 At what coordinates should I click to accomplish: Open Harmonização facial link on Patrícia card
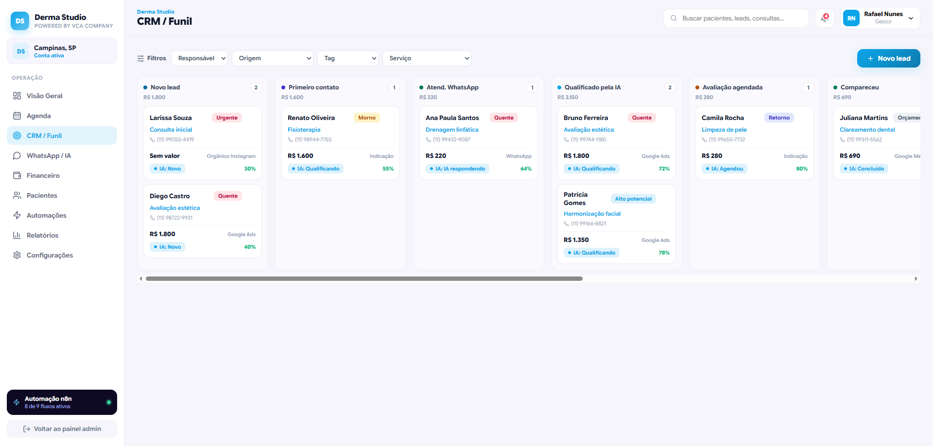592,214
